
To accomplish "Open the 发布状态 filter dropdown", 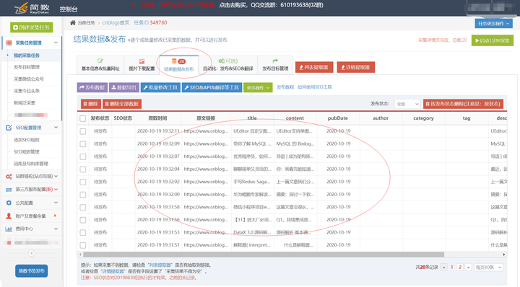I will click(x=407, y=104).
